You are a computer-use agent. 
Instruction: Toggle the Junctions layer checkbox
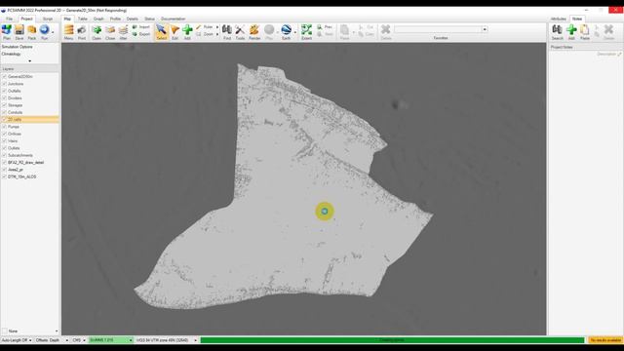point(4,84)
